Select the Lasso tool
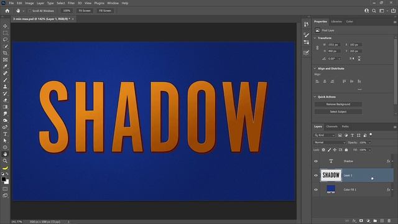398x224 pixels. [5, 40]
